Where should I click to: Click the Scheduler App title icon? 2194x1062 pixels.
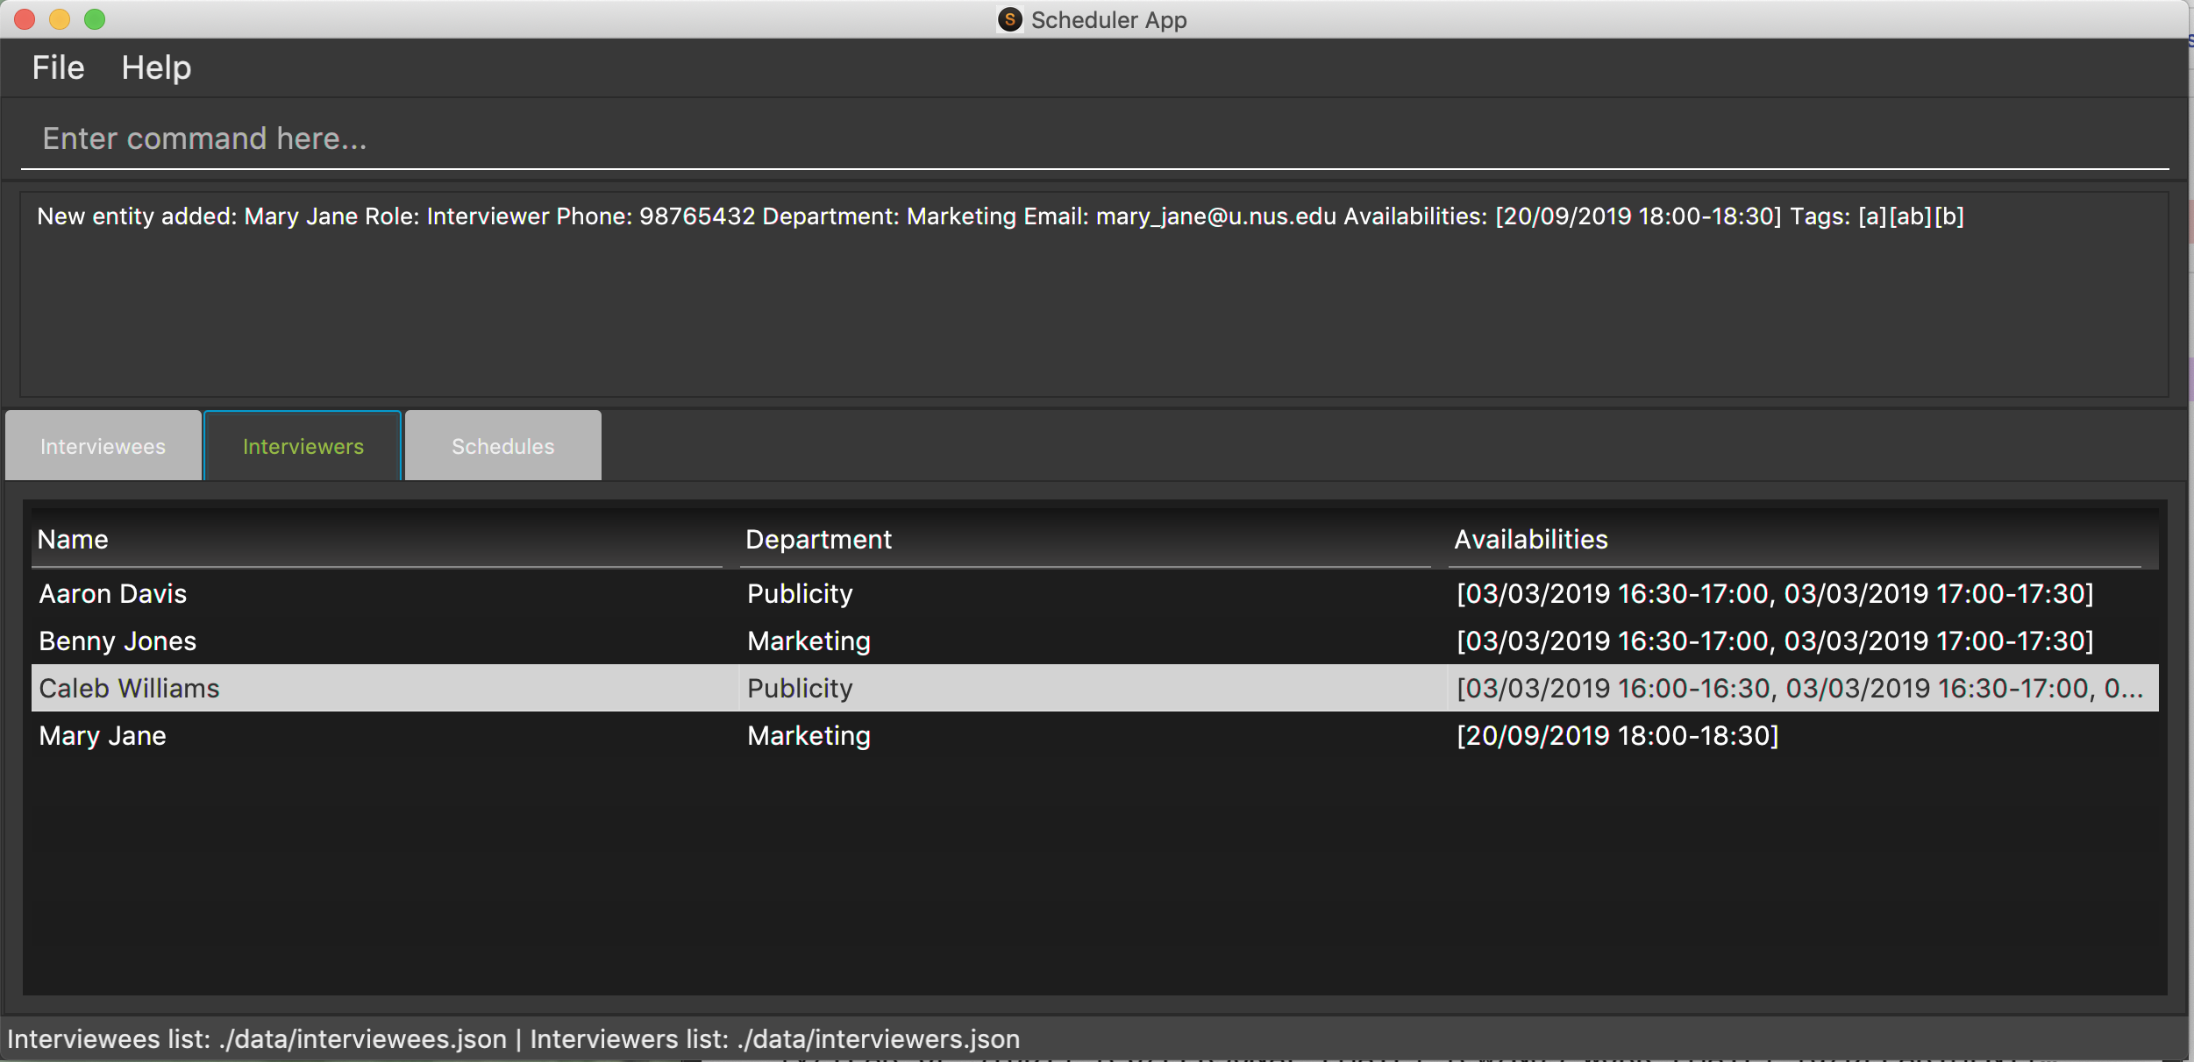click(x=1009, y=19)
